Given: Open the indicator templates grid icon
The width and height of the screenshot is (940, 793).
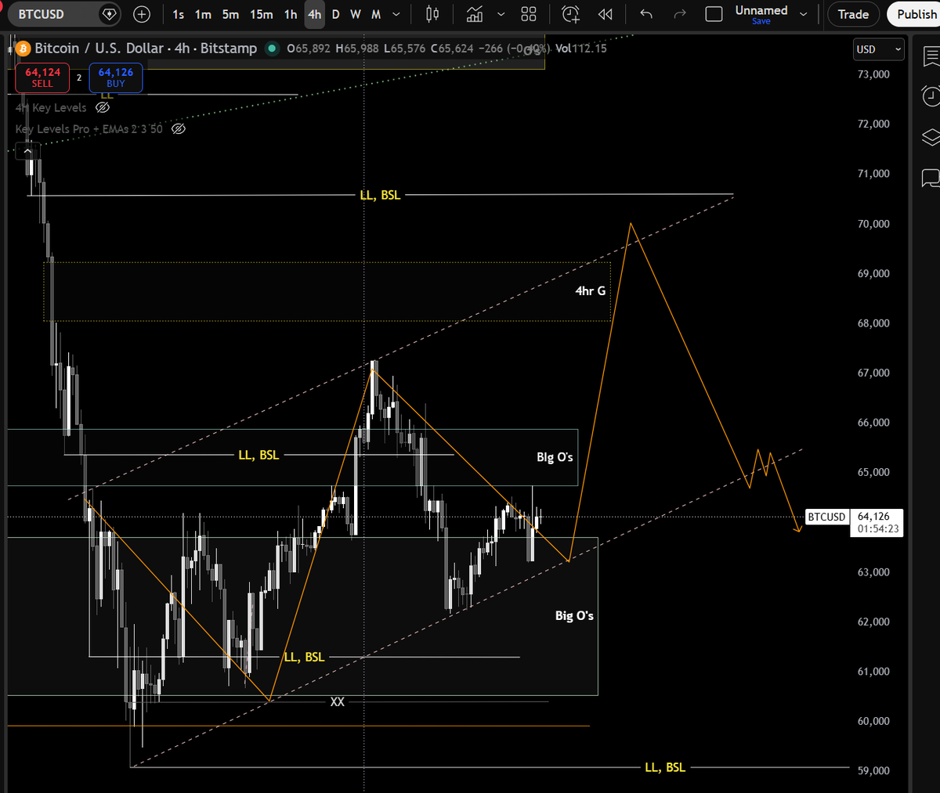Looking at the screenshot, I should pos(529,14).
